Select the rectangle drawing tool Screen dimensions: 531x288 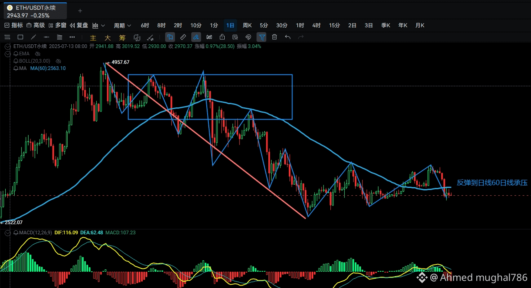[20, 37]
